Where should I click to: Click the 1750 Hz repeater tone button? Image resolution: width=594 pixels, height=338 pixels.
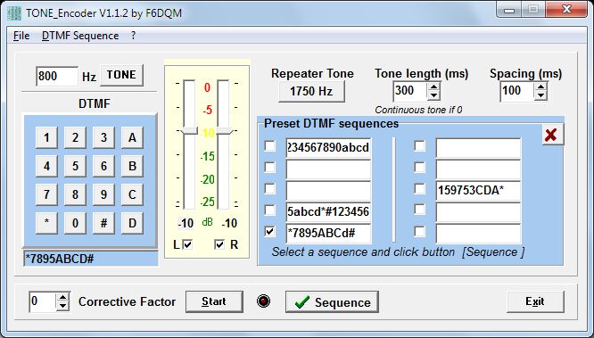pyautogui.click(x=311, y=91)
